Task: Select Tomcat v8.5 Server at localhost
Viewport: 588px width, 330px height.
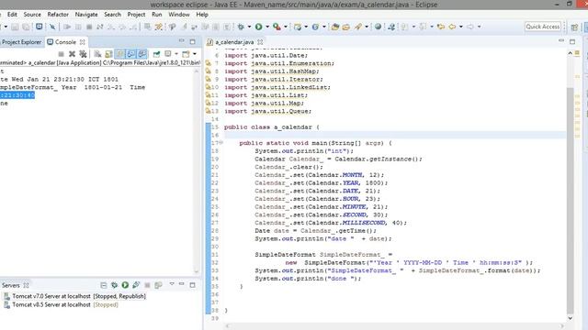Action: click(x=61, y=305)
